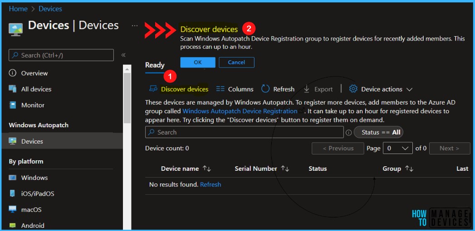
Task: Click the Cancel button
Action: (x=236, y=63)
